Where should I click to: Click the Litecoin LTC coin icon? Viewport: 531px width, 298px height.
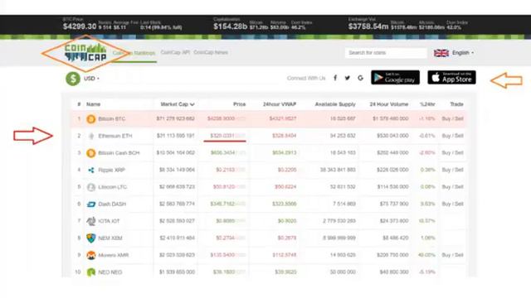tap(90, 187)
